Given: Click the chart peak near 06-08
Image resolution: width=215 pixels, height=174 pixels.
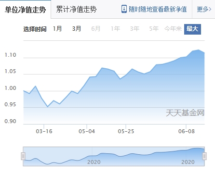Looking at the screenshot, I should 199,50.
